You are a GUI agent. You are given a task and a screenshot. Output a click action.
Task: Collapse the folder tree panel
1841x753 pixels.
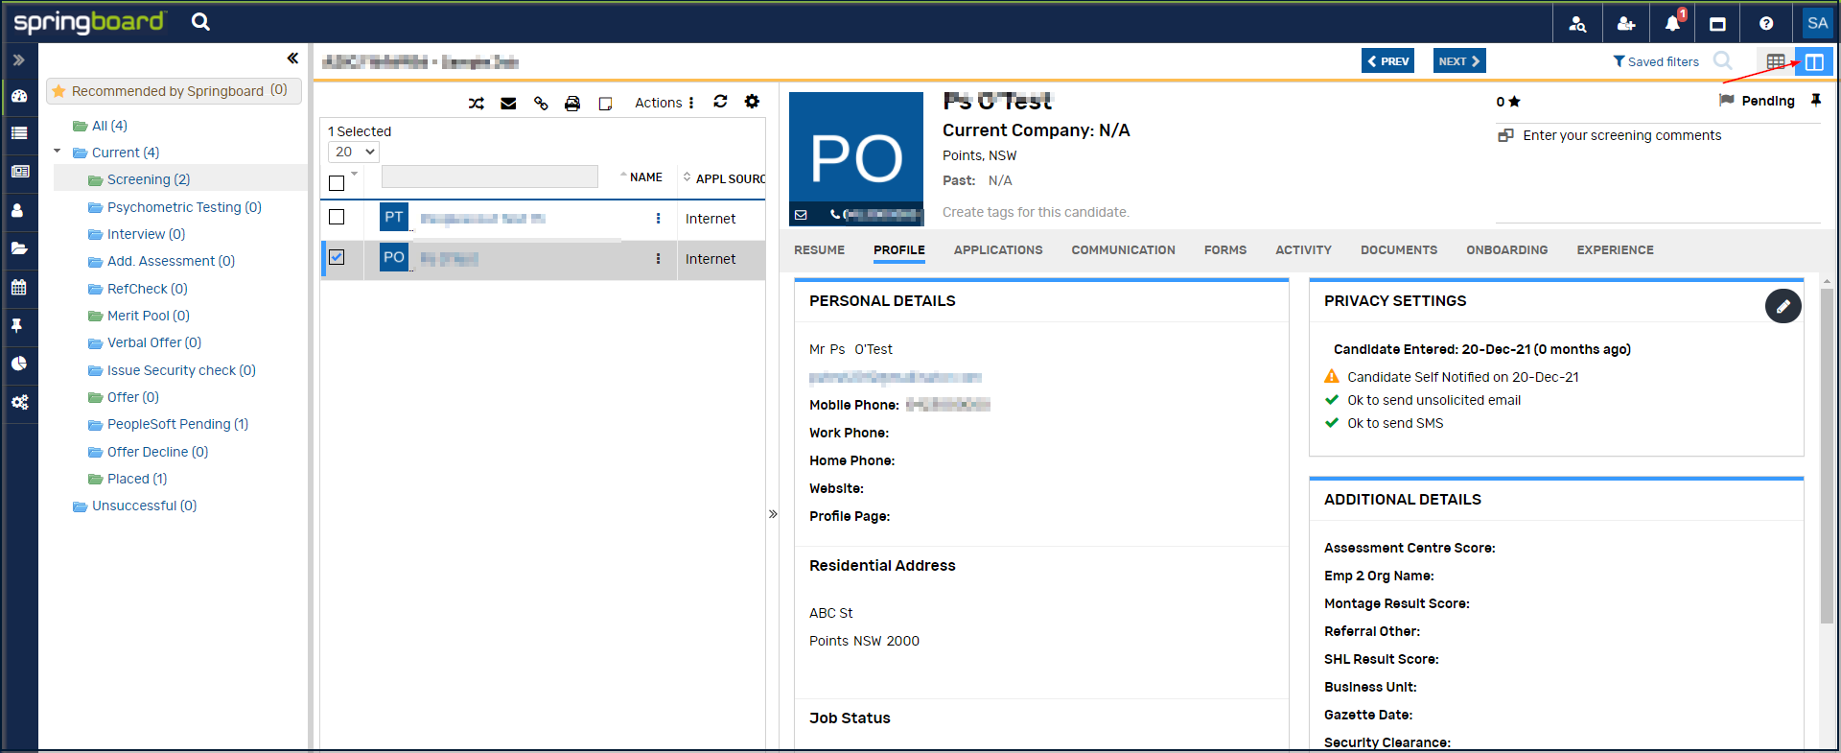[x=292, y=59]
